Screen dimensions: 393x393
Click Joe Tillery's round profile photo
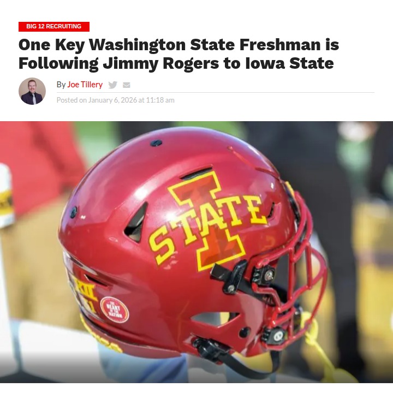tap(32, 91)
